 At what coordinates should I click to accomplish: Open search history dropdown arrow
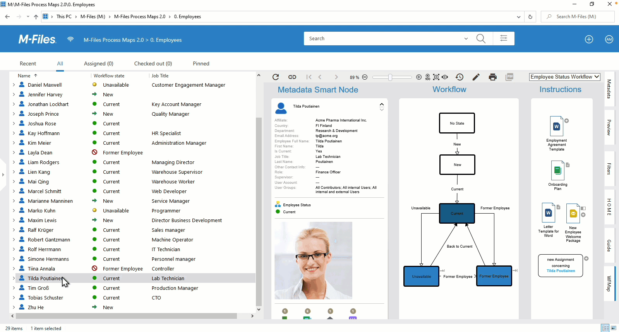(x=466, y=39)
